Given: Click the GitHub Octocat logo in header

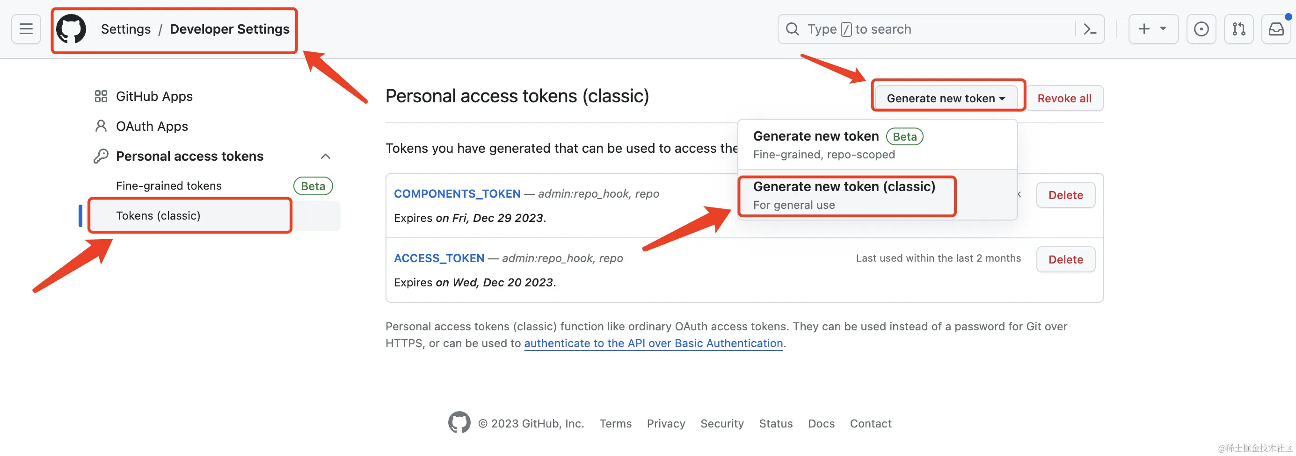Looking at the screenshot, I should click(x=71, y=29).
